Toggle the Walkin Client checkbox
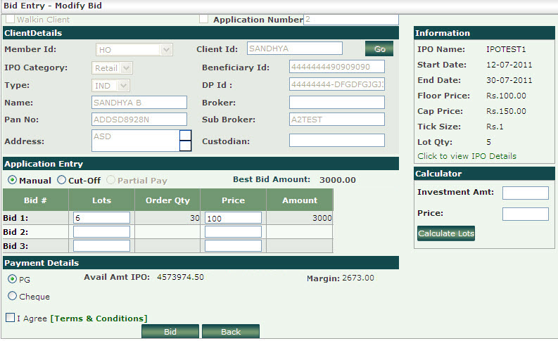Image resolution: width=558 pixels, height=341 pixels. click(x=10, y=19)
